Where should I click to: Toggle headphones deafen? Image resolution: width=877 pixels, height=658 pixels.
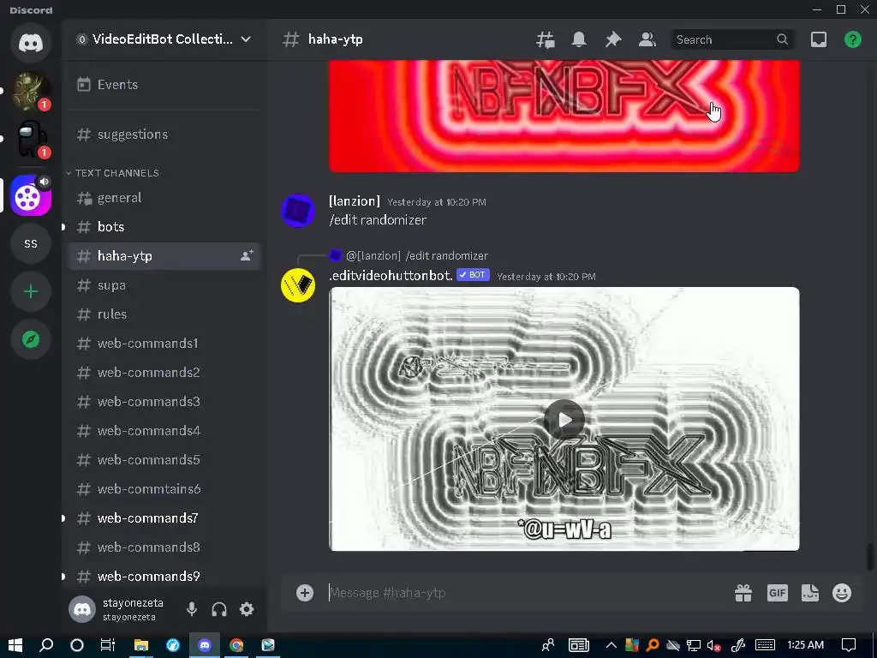[219, 609]
